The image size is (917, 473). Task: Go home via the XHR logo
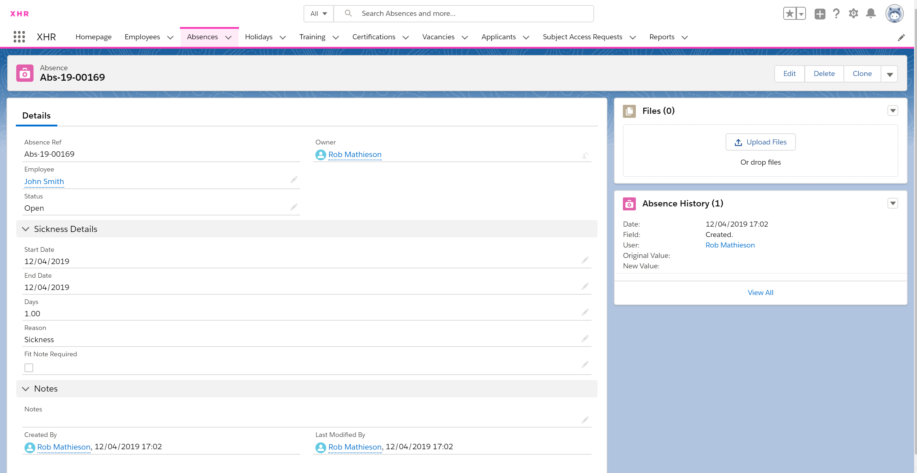pos(20,14)
